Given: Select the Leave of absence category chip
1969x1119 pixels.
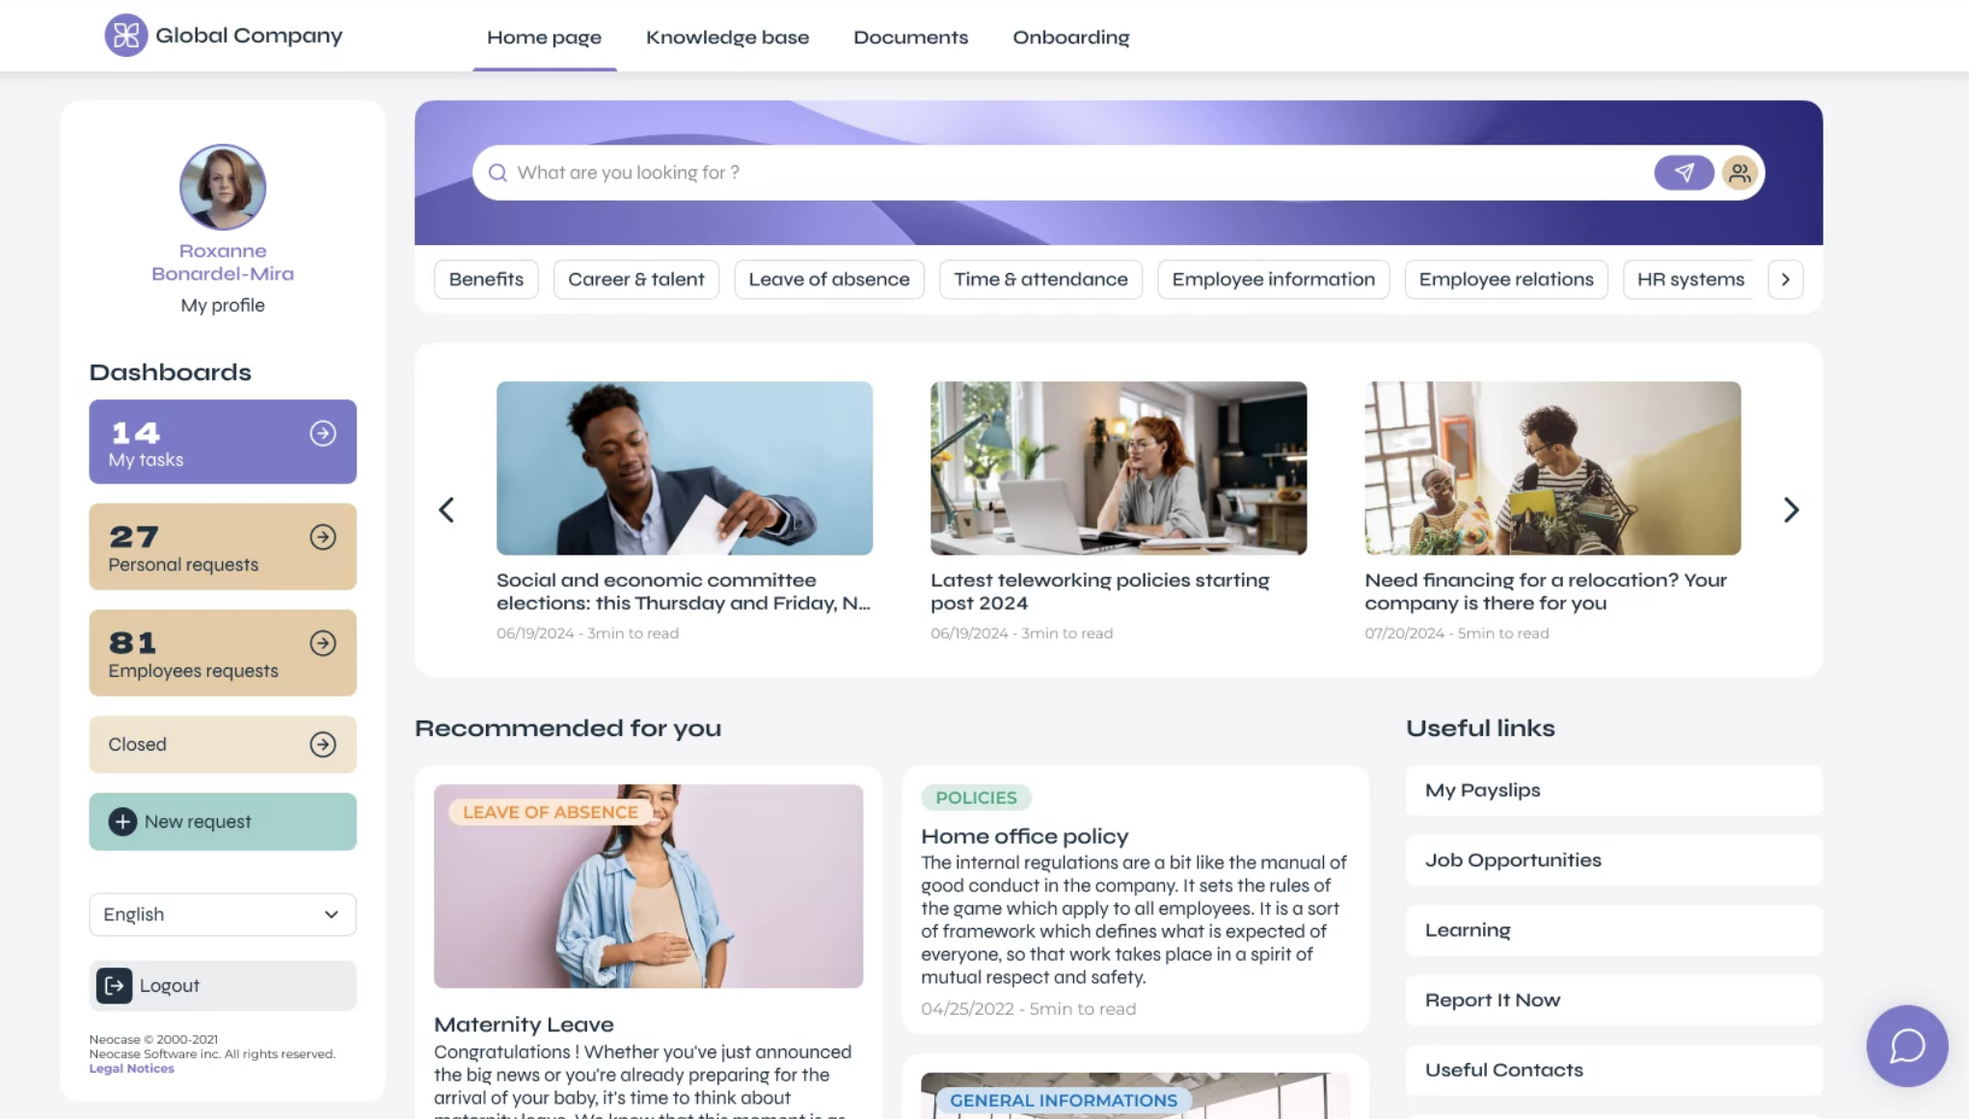Looking at the screenshot, I should click(828, 279).
